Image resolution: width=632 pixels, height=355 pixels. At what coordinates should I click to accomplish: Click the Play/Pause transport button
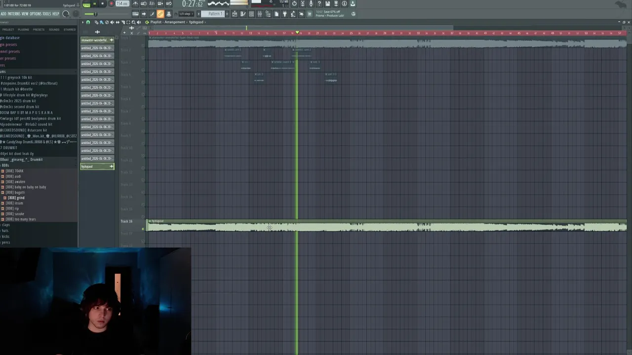94,3
